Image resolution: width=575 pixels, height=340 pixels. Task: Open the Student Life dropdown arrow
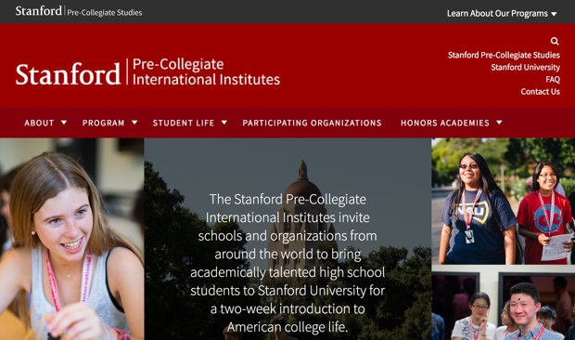224,123
